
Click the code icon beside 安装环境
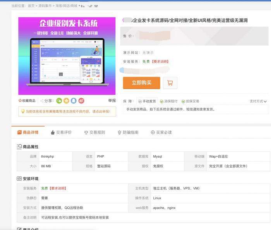click(19, 179)
